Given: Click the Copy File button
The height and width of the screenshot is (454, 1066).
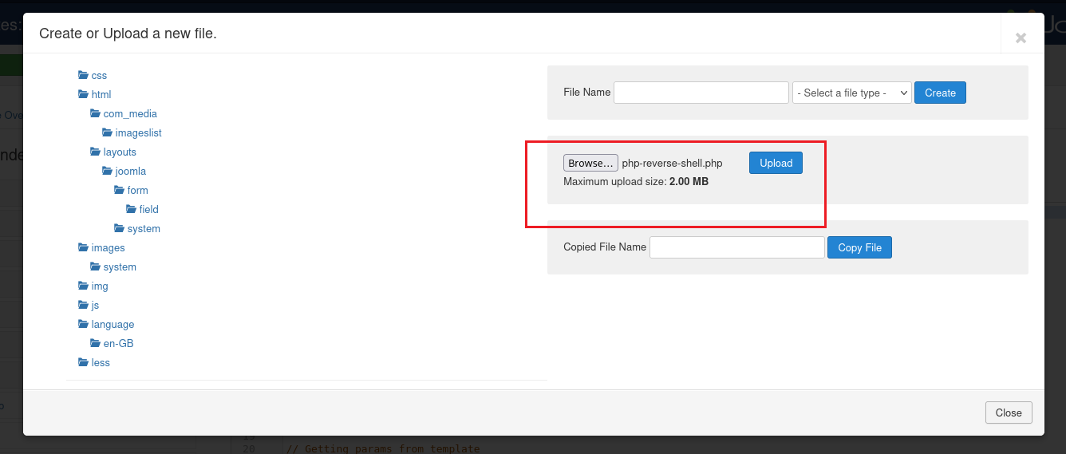Looking at the screenshot, I should (x=859, y=247).
